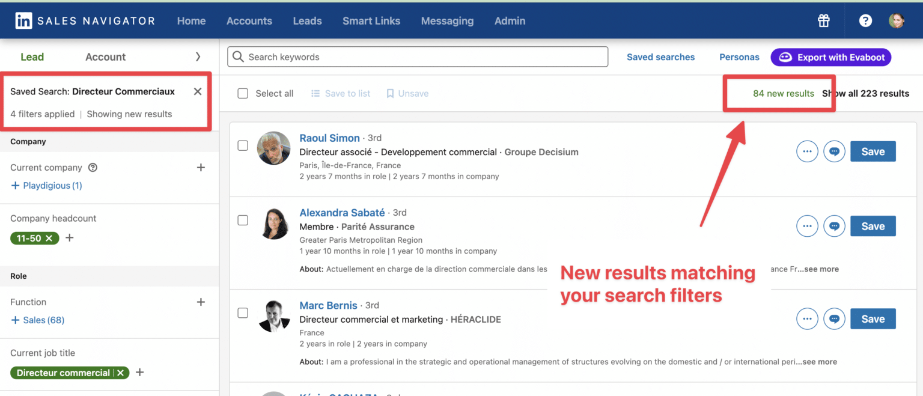
Task: Click the Export with Evaboot button
Action: [x=831, y=57]
